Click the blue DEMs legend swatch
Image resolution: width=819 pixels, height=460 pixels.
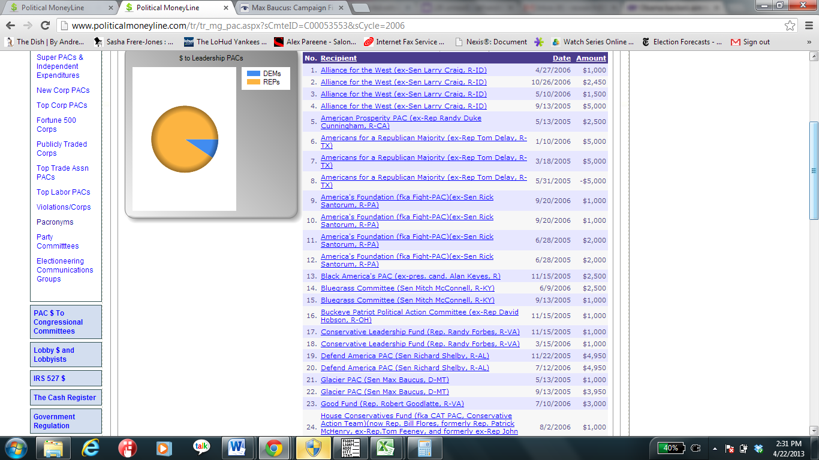[253, 74]
